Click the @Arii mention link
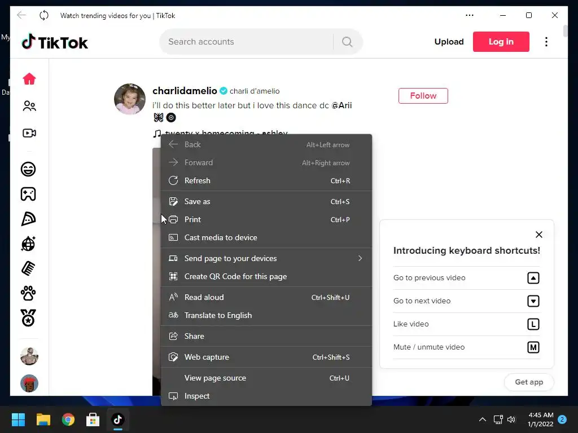 (341, 105)
